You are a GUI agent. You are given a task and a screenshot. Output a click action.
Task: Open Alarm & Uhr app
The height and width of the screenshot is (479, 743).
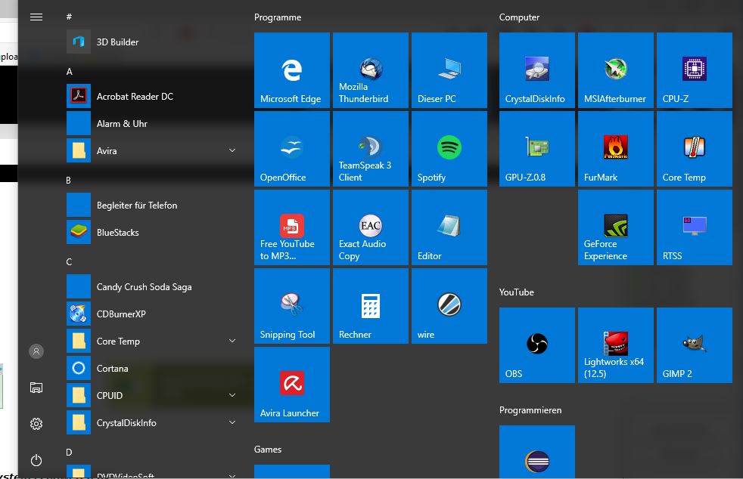(x=153, y=124)
